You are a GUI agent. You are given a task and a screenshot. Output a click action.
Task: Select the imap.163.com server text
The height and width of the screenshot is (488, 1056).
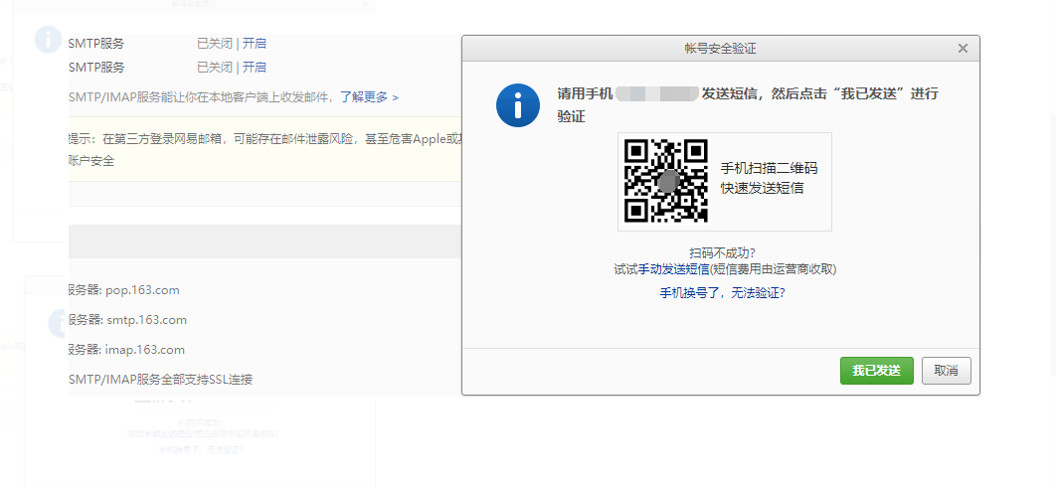click(x=145, y=350)
